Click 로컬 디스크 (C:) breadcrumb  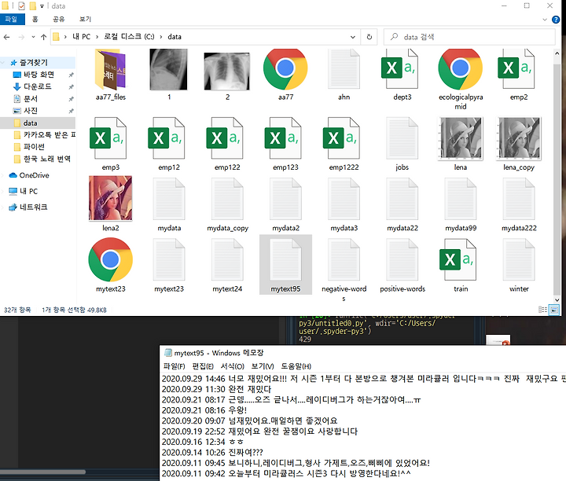point(129,36)
